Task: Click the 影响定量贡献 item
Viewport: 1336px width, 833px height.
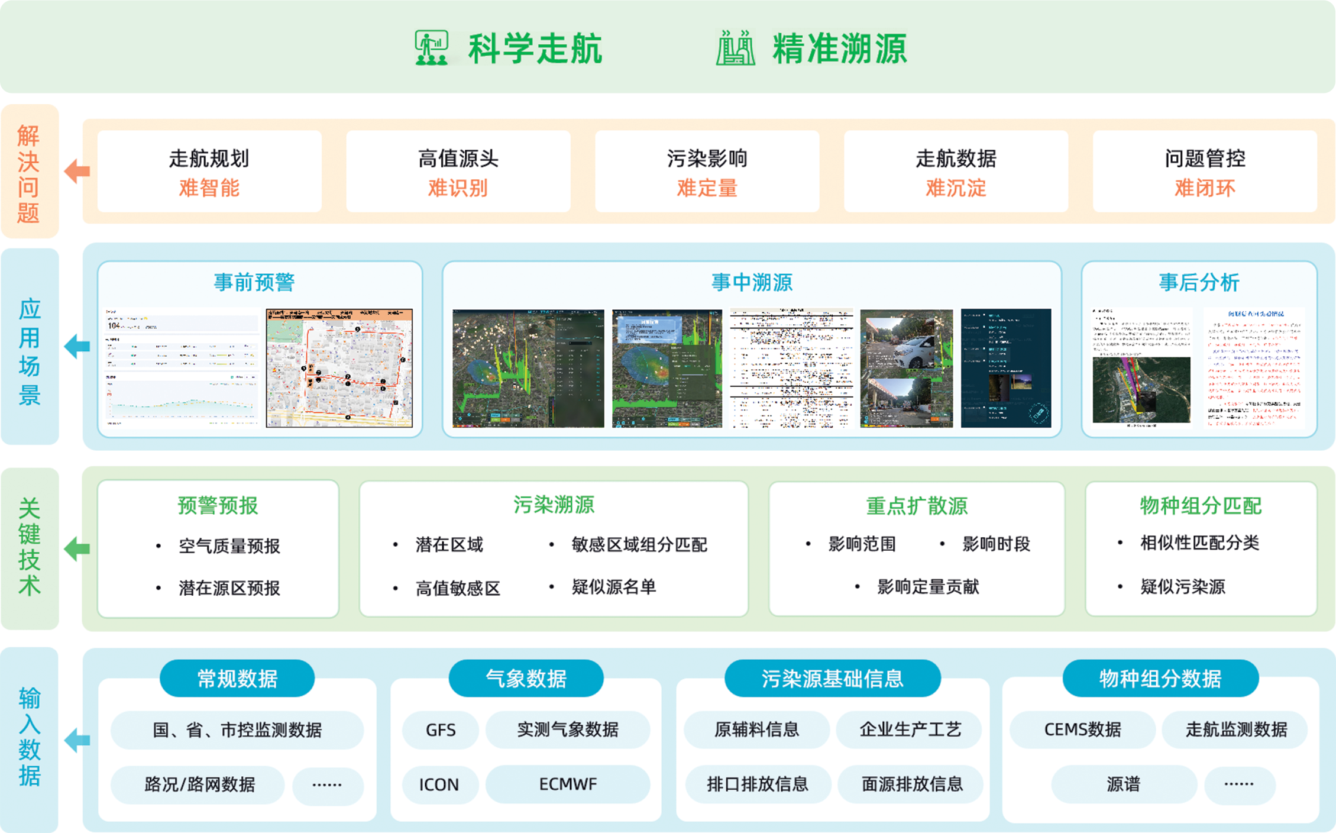Action: (929, 586)
